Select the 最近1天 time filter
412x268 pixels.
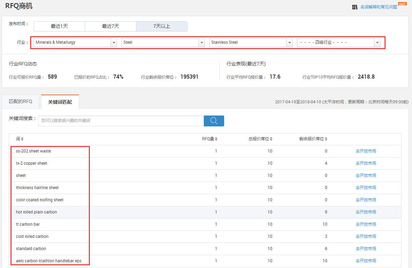[x=59, y=26]
